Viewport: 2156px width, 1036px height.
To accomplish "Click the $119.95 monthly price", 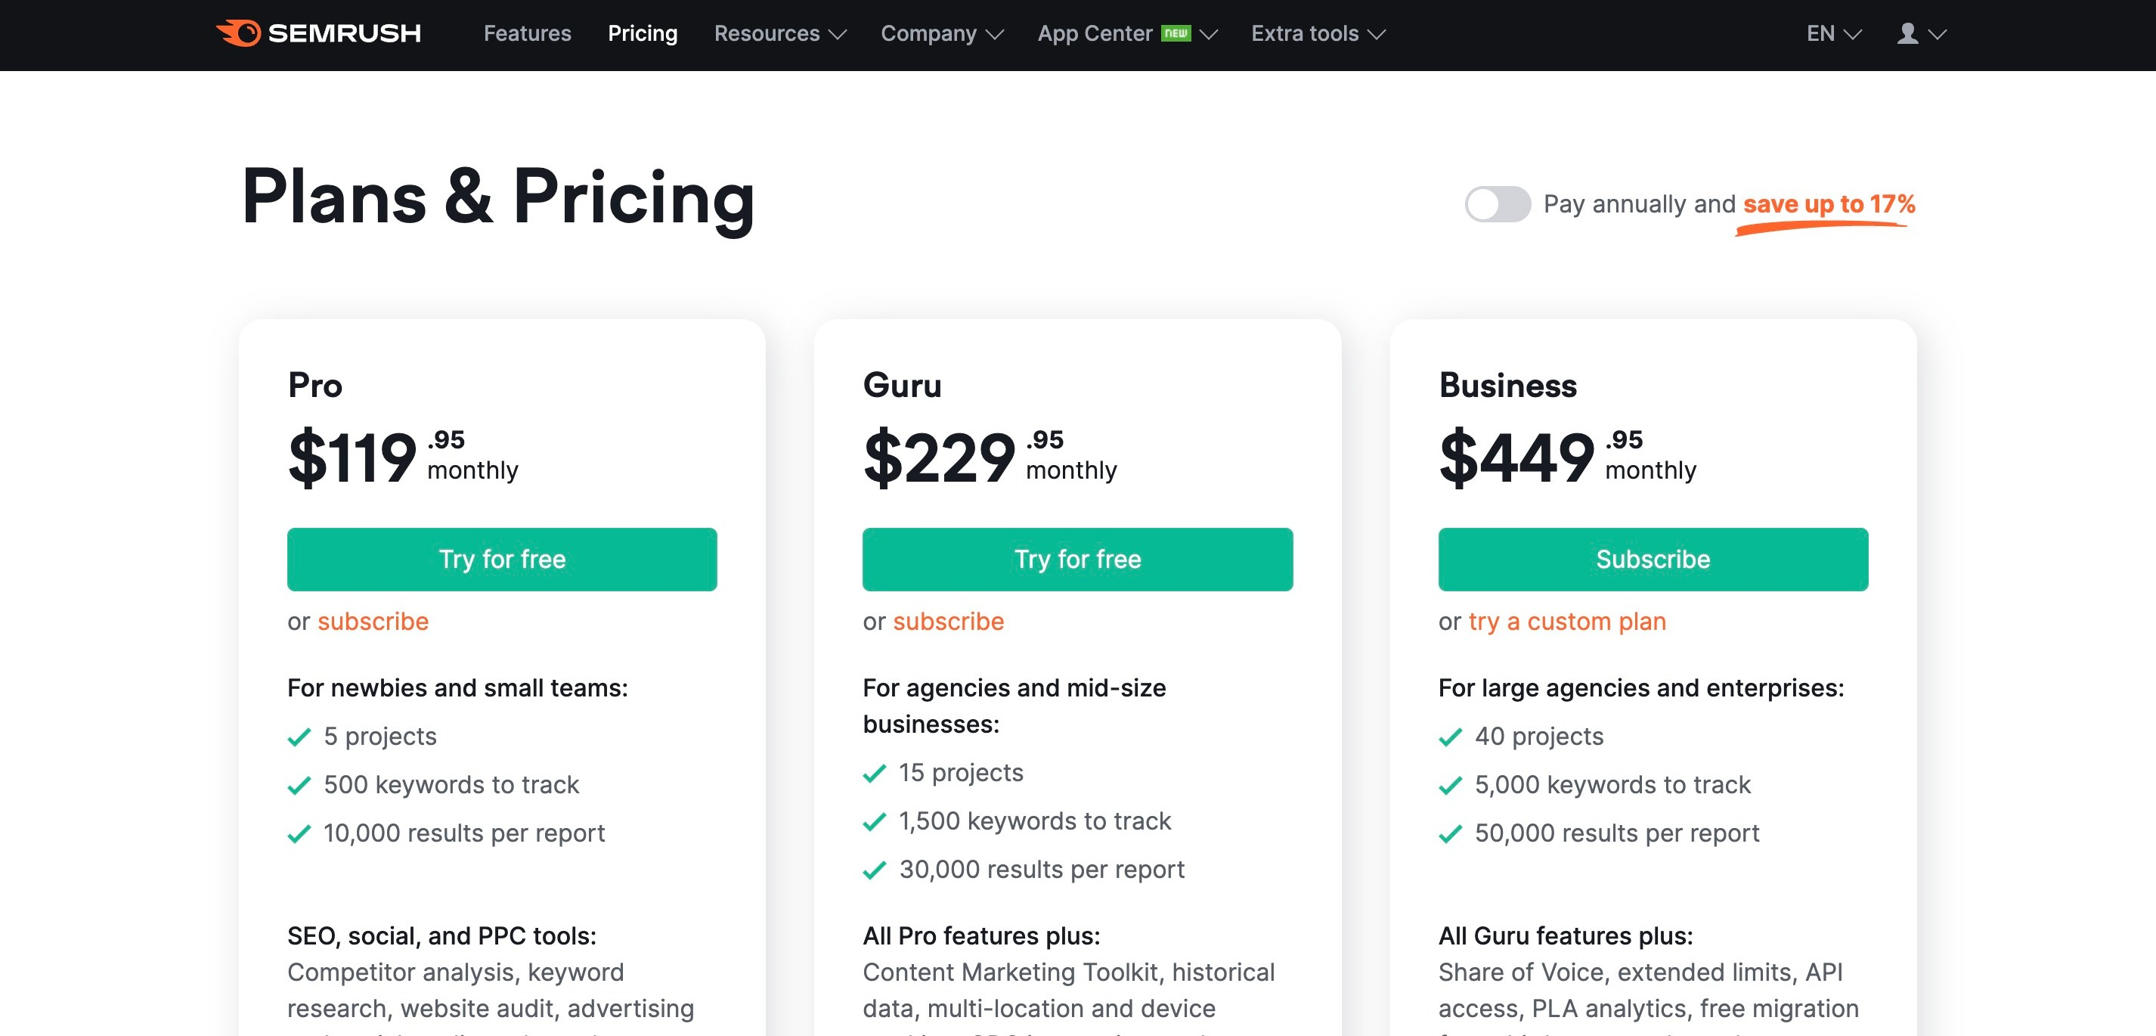I will coord(404,457).
